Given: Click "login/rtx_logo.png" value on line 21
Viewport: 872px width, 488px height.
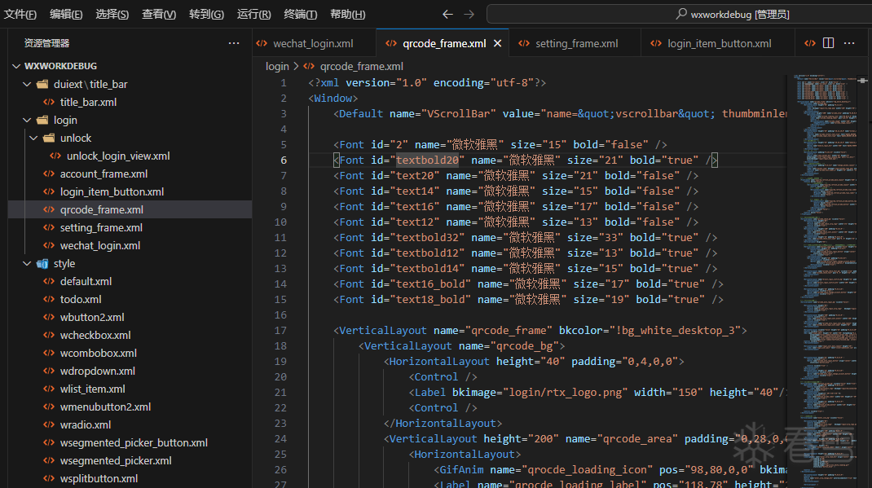Looking at the screenshot, I should (x=566, y=393).
